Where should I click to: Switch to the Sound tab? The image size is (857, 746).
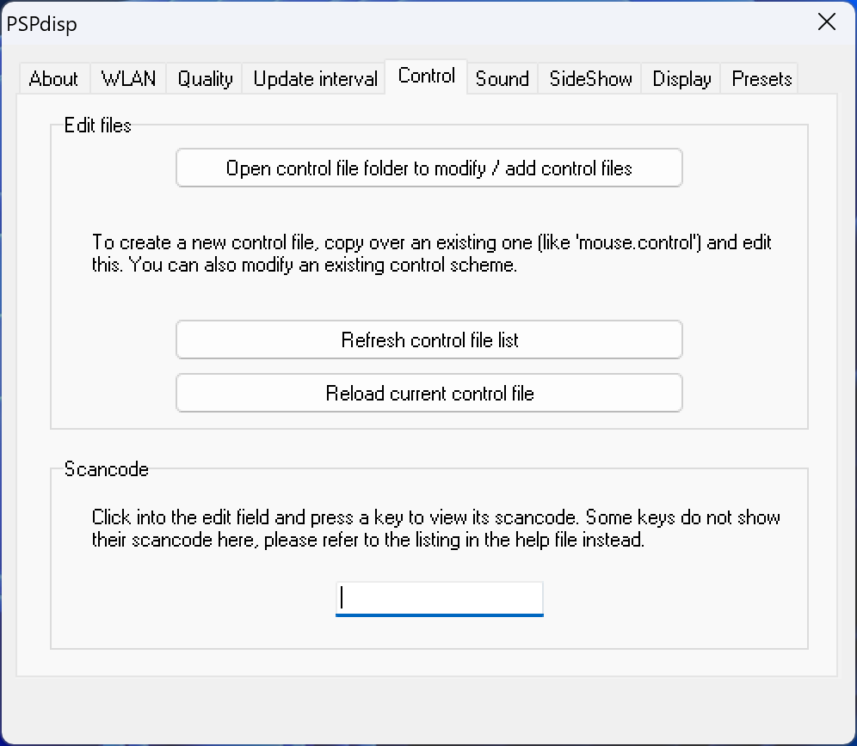coord(502,79)
